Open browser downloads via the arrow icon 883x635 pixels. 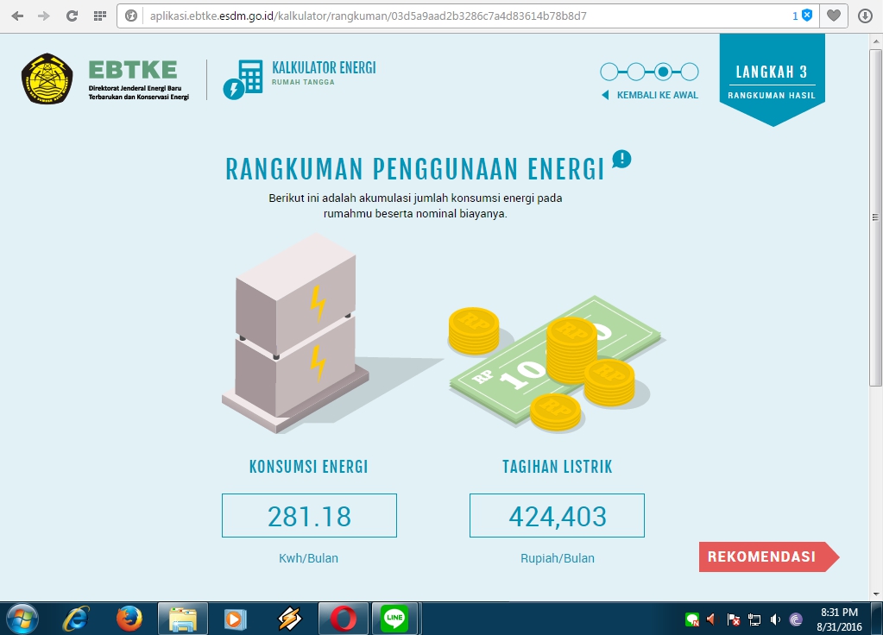pos(866,15)
